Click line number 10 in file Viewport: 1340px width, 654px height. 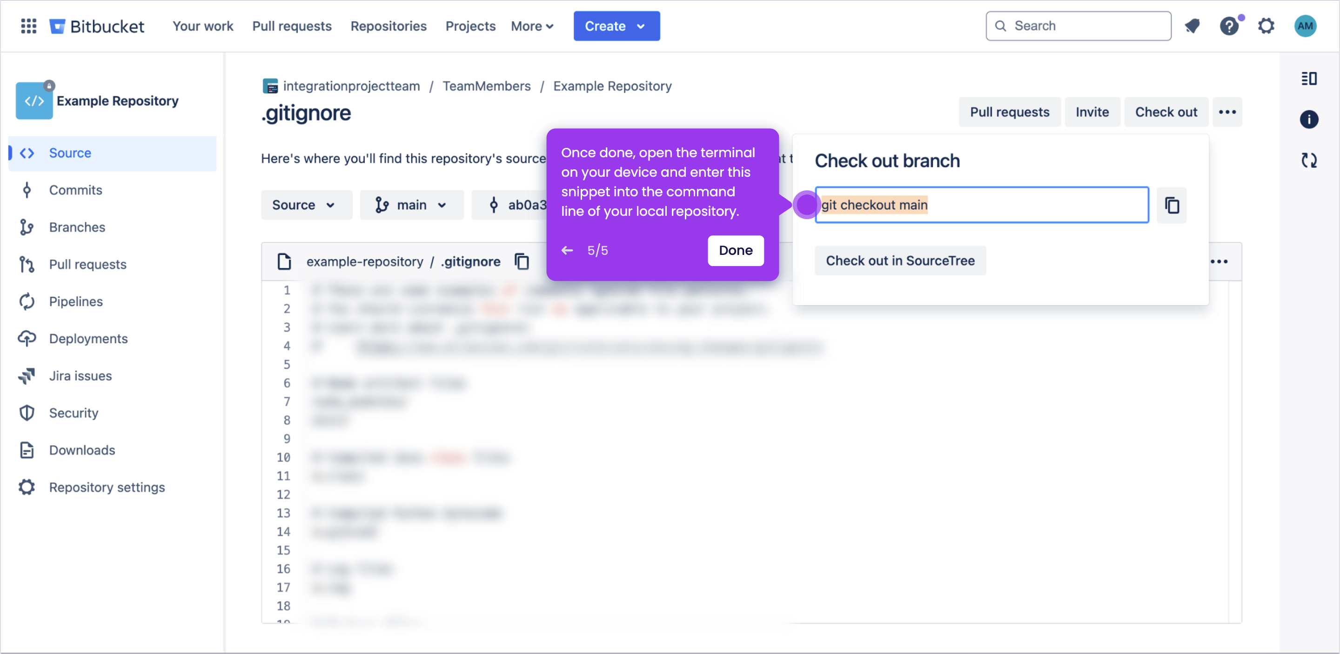(x=283, y=458)
